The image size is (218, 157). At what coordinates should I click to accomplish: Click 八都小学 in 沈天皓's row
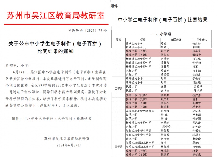[131, 127]
